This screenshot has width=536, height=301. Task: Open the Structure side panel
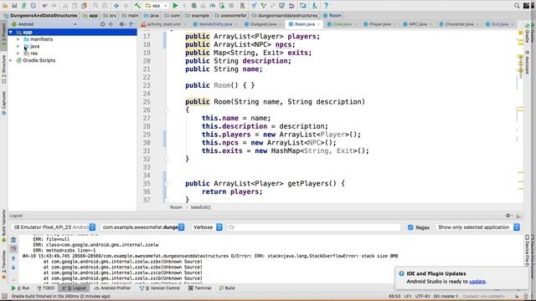click(x=4, y=69)
